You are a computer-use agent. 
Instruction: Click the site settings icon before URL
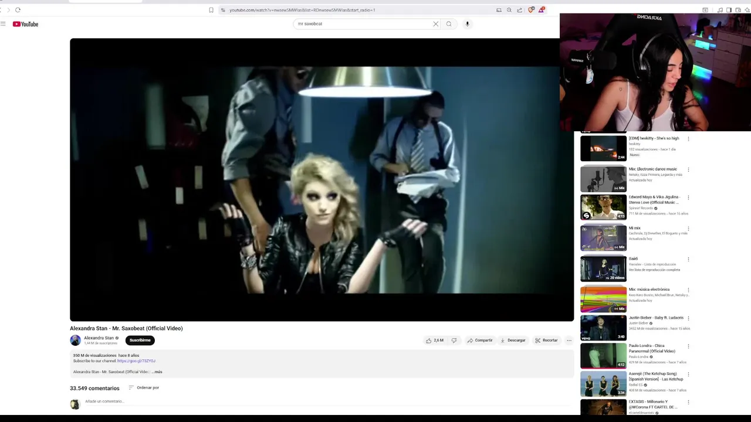coord(223,10)
